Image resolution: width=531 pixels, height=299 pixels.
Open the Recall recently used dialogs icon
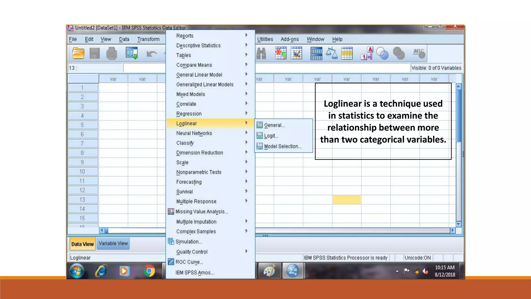point(132,53)
